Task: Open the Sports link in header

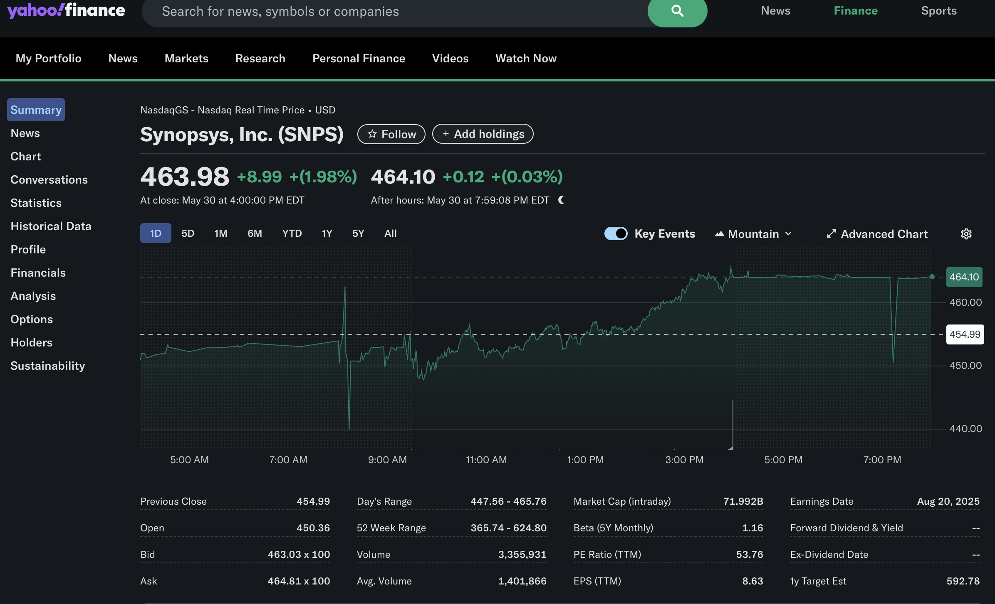Action: click(938, 11)
